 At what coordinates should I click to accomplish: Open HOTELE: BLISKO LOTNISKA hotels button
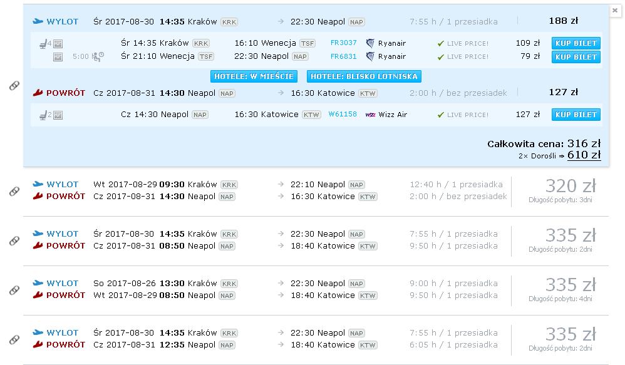pos(364,76)
